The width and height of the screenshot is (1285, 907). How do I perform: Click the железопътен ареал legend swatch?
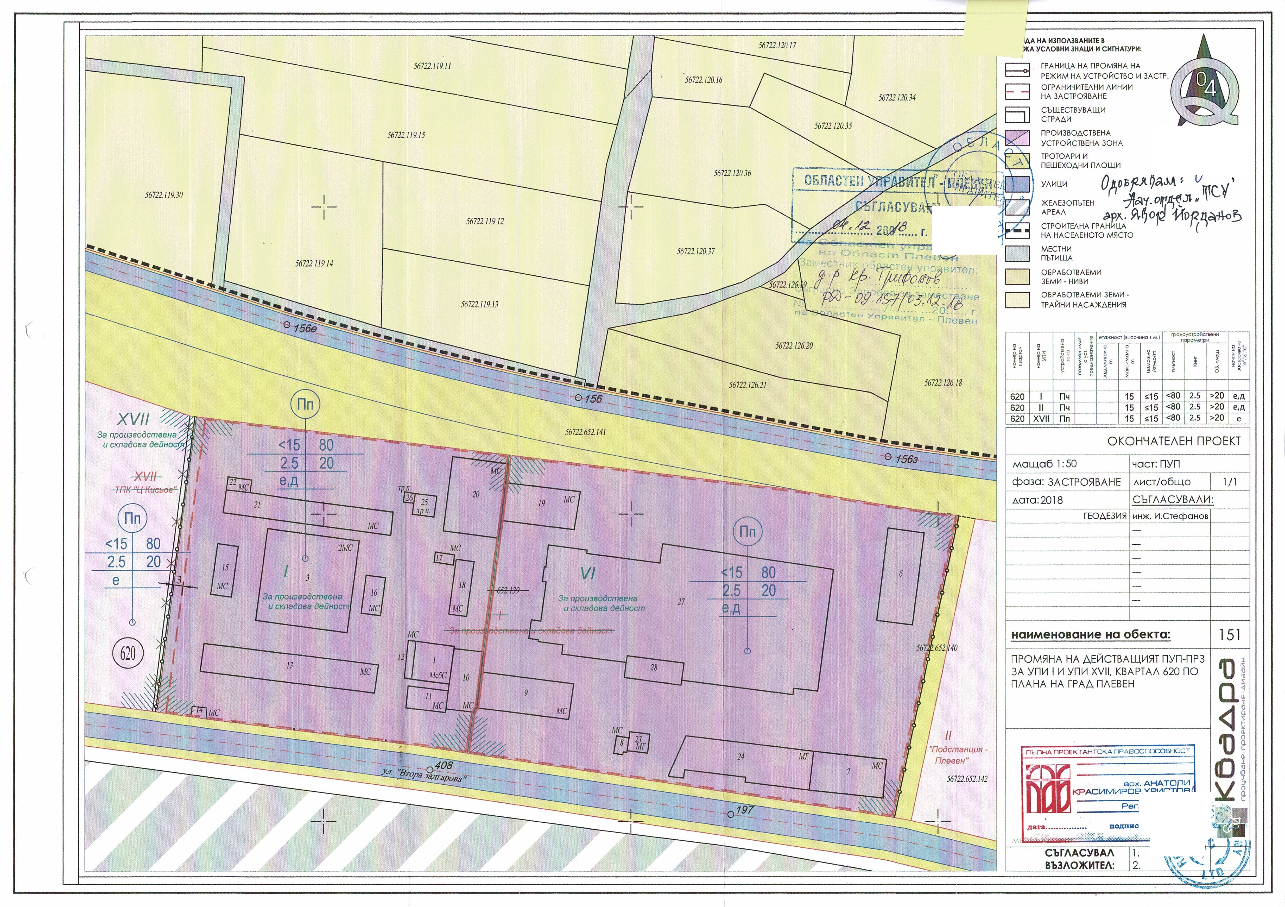tap(1017, 207)
